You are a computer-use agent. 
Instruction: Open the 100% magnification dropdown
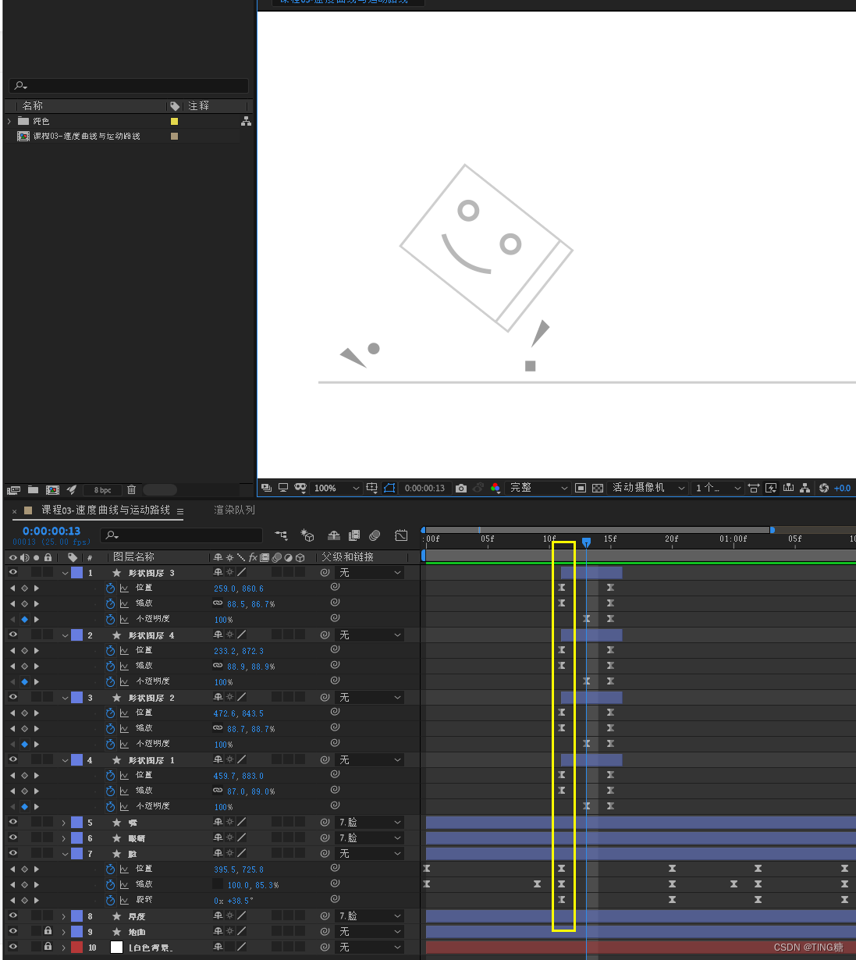tap(336, 488)
